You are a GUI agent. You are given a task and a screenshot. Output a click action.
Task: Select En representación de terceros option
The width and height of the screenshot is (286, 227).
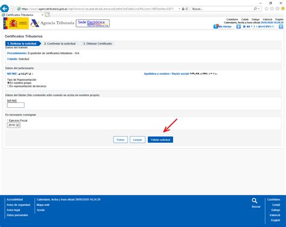click(8, 86)
